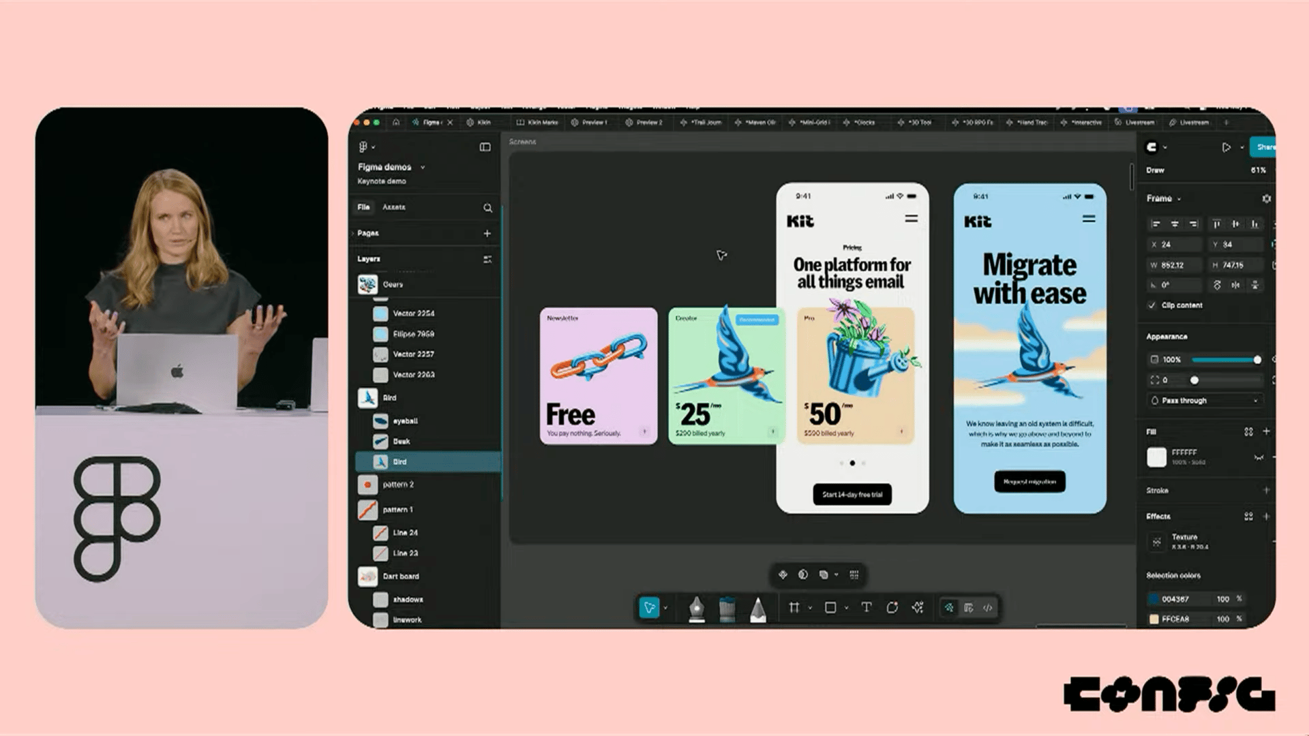The image size is (1309, 736).
Task: Toggle Clip content checkbox
Action: pos(1152,305)
